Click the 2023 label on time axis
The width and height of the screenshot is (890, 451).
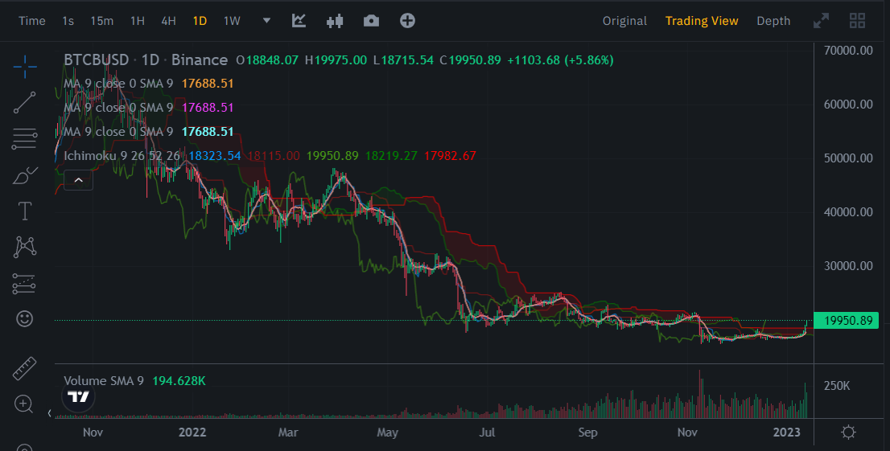point(787,433)
